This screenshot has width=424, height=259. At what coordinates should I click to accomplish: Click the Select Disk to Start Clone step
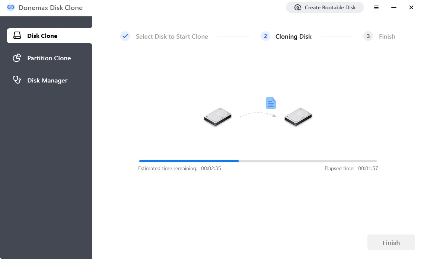[172, 36]
